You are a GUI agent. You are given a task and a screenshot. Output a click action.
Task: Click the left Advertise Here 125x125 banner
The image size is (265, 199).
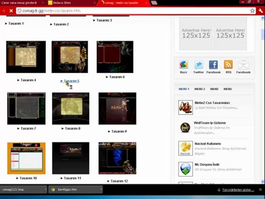pyautogui.click(x=196, y=33)
